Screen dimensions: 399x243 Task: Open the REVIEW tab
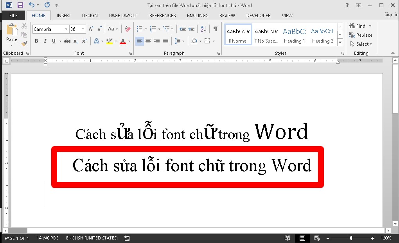[x=227, y=16]
